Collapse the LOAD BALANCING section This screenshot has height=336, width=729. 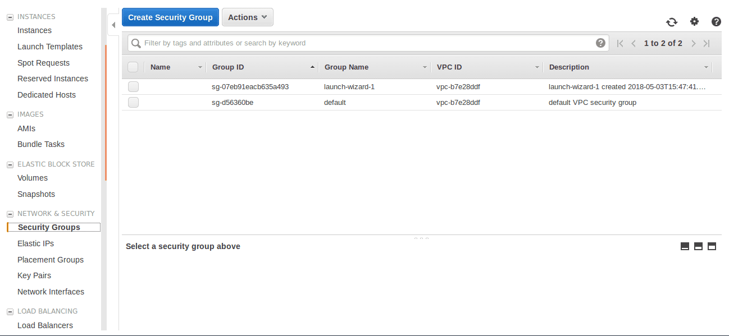coord(10,312)
